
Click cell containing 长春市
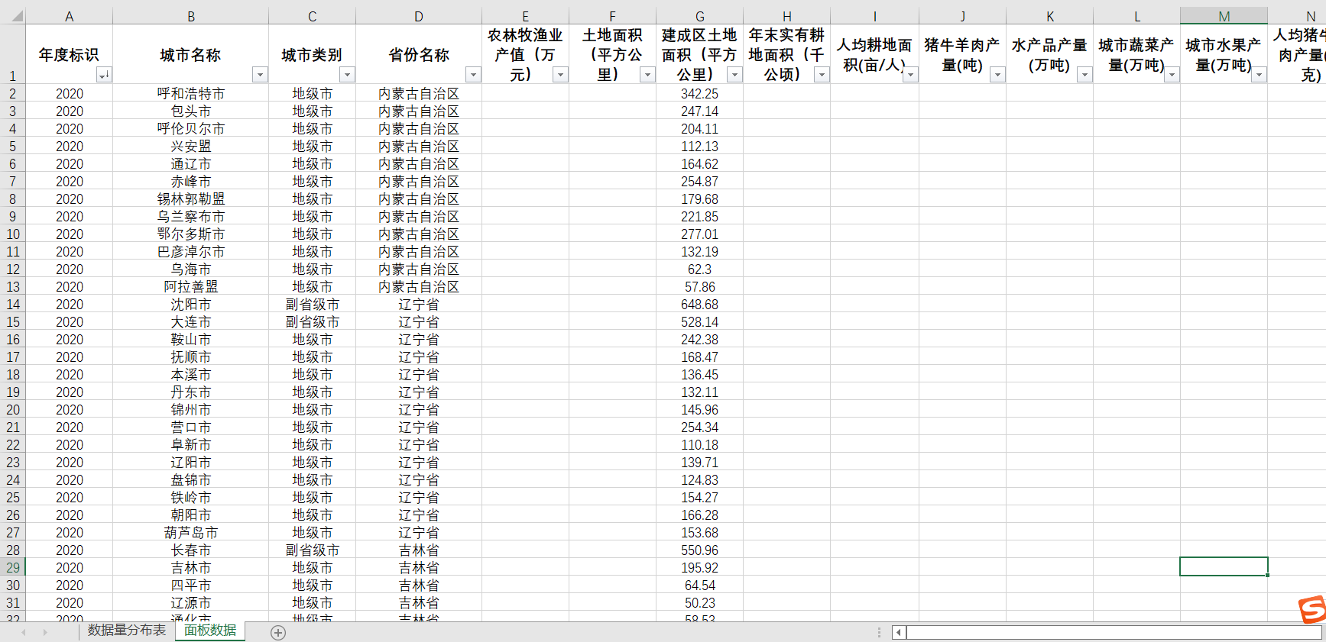(190, 550)
